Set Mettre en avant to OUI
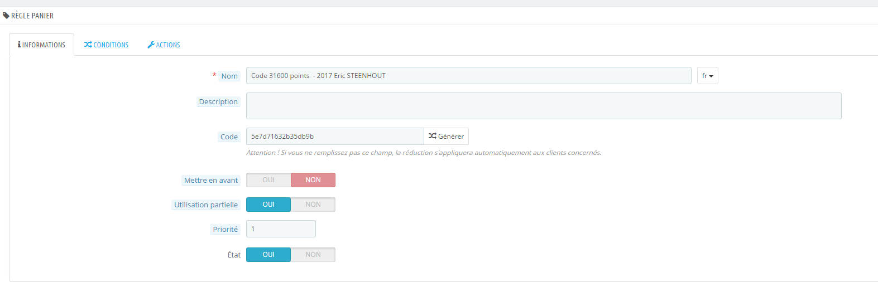 click(x=268, y=180)
